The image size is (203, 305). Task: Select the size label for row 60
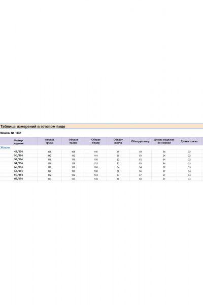pos(18,175)
